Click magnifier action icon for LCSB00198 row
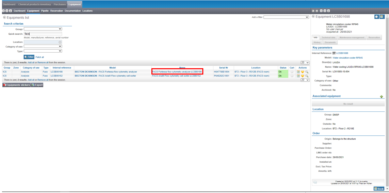 pyautogui.click(x=307, y=72)
